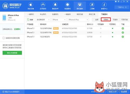Switch to 一键越狱 tab
130x94 pixels.
[x=68, y=14]
